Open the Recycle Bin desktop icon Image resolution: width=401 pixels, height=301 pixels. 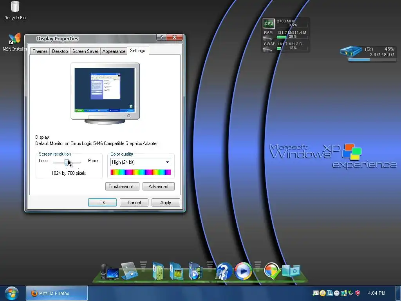tap(15, 10)
